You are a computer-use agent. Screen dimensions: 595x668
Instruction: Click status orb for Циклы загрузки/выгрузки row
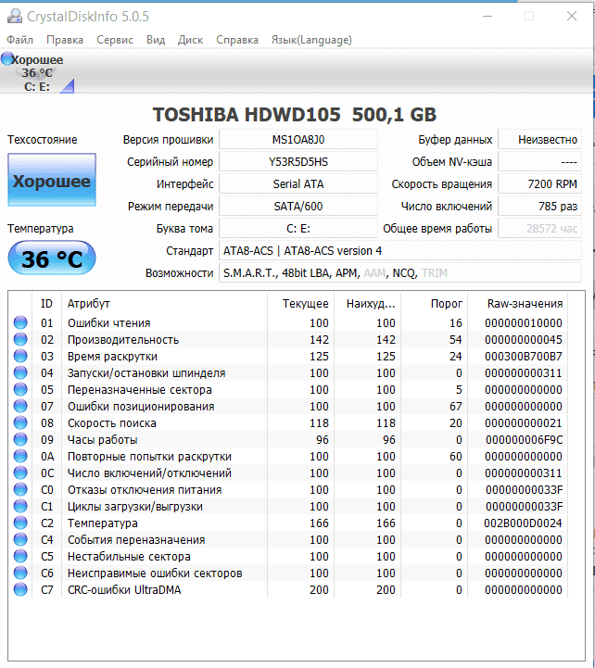(20, 506)
